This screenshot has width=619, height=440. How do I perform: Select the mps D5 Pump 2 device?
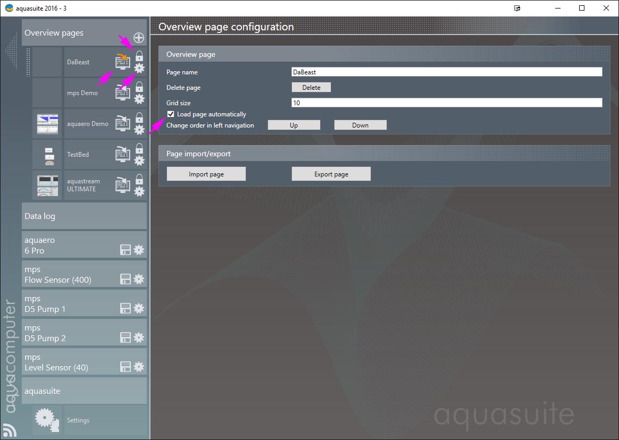point(69,333)
